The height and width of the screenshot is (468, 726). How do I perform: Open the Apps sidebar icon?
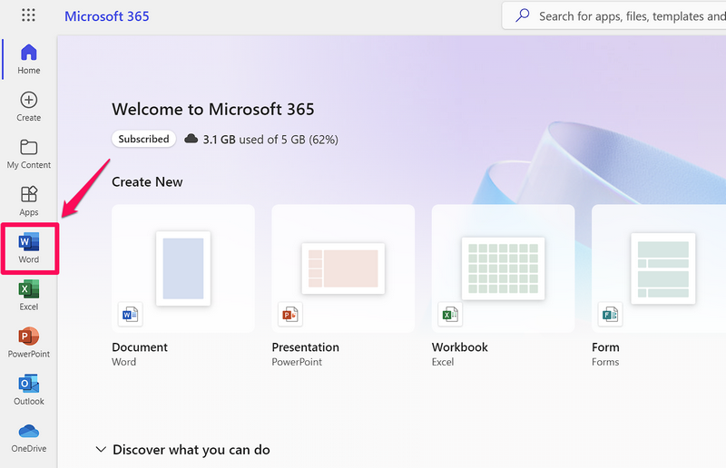pos(29,200)
